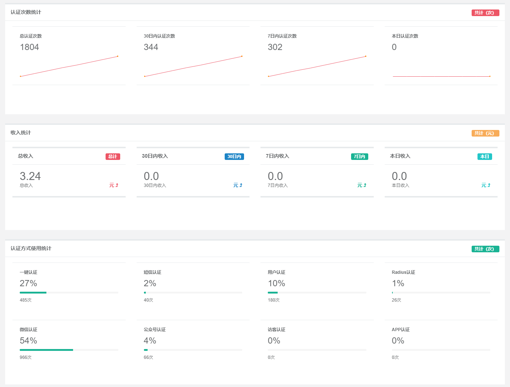The width and height of the screenshot is (510, 387).
Task: Click the 微信认证 54% progress bar
Action: click(x=69, y=350)
